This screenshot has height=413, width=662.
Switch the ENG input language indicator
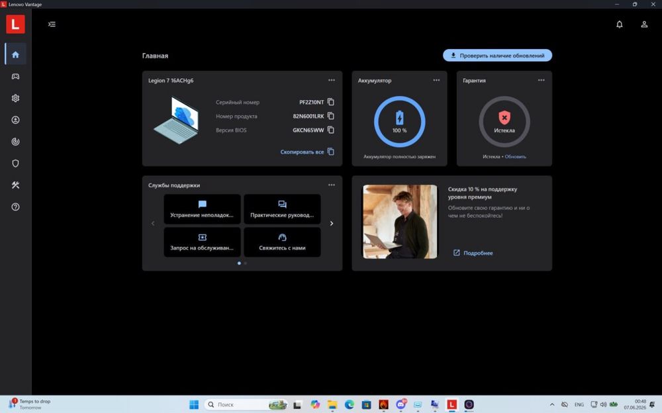pos(579,404)
